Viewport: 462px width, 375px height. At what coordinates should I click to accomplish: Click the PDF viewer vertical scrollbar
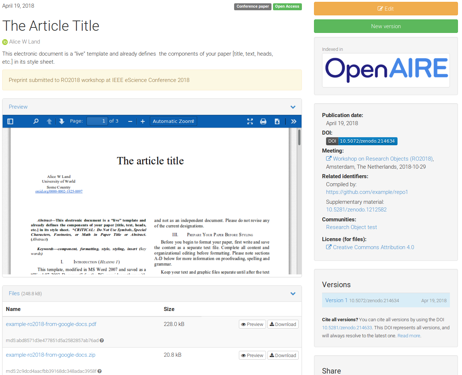tap(299, 138)
